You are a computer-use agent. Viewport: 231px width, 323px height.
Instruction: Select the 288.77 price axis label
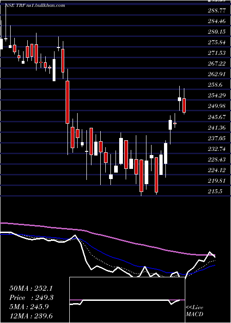[217, 11]
